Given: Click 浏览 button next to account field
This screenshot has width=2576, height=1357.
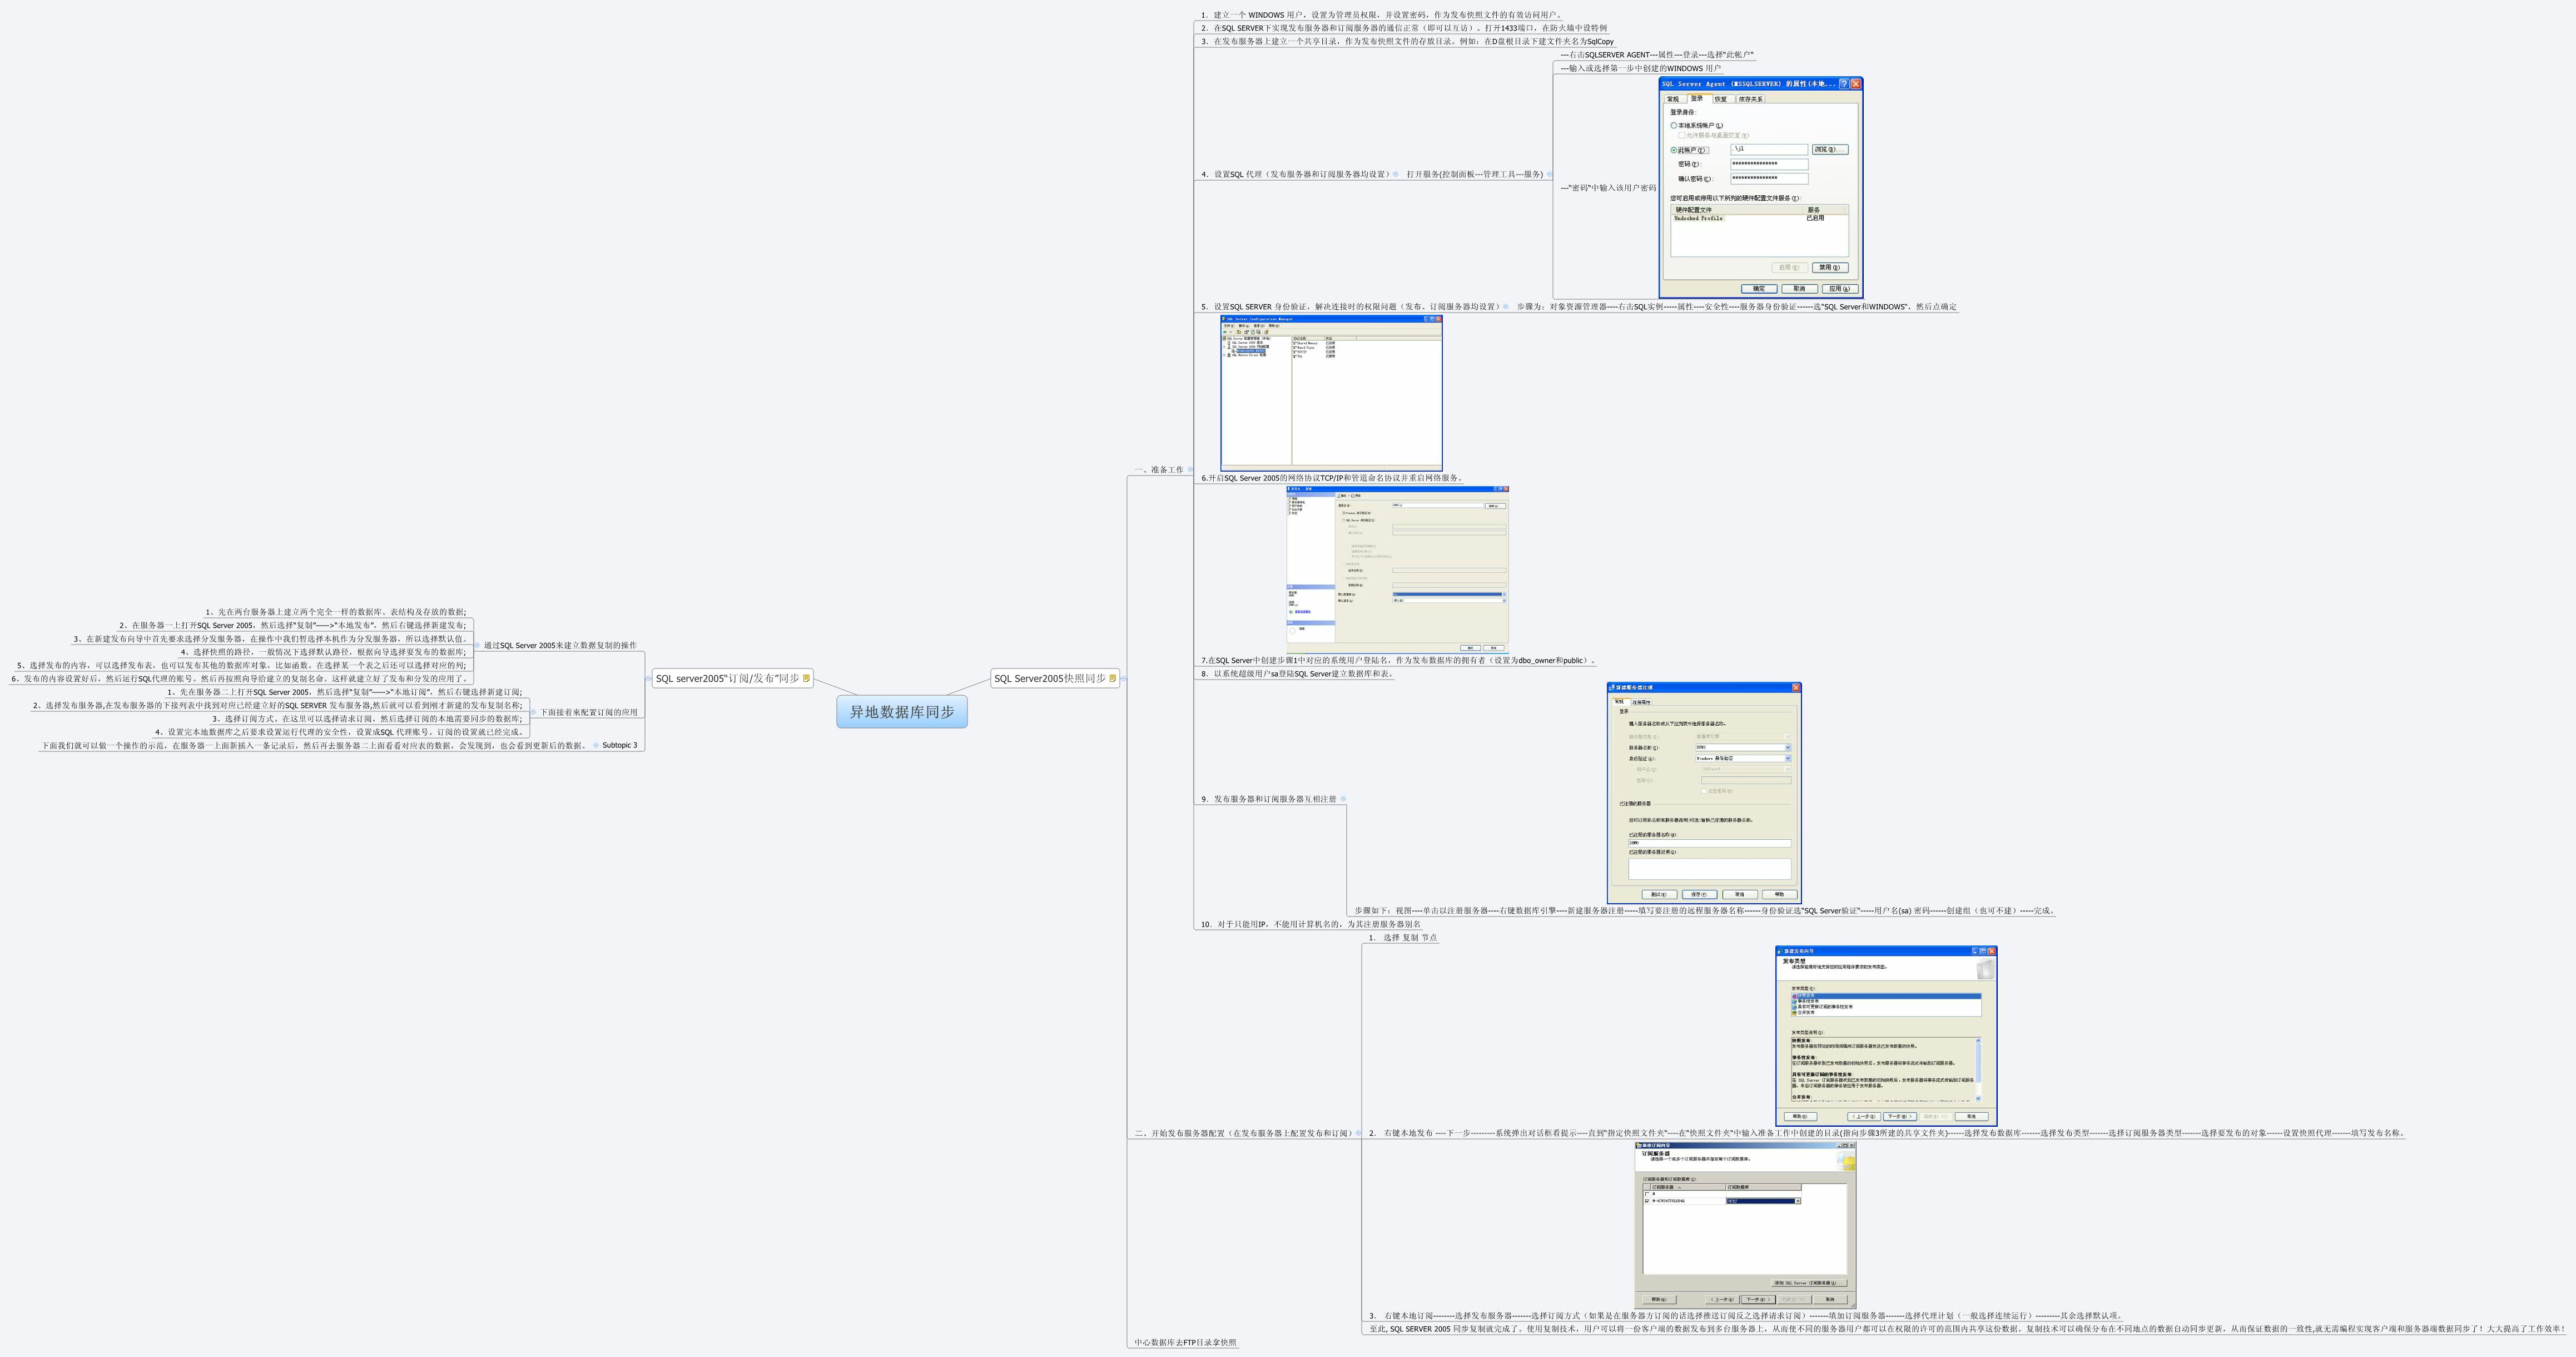Looking at the screenshot, I should coord(1829,149).
